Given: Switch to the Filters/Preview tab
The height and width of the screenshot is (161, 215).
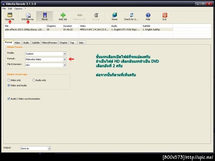Looking at the screenshot, I should pos(49,43).
